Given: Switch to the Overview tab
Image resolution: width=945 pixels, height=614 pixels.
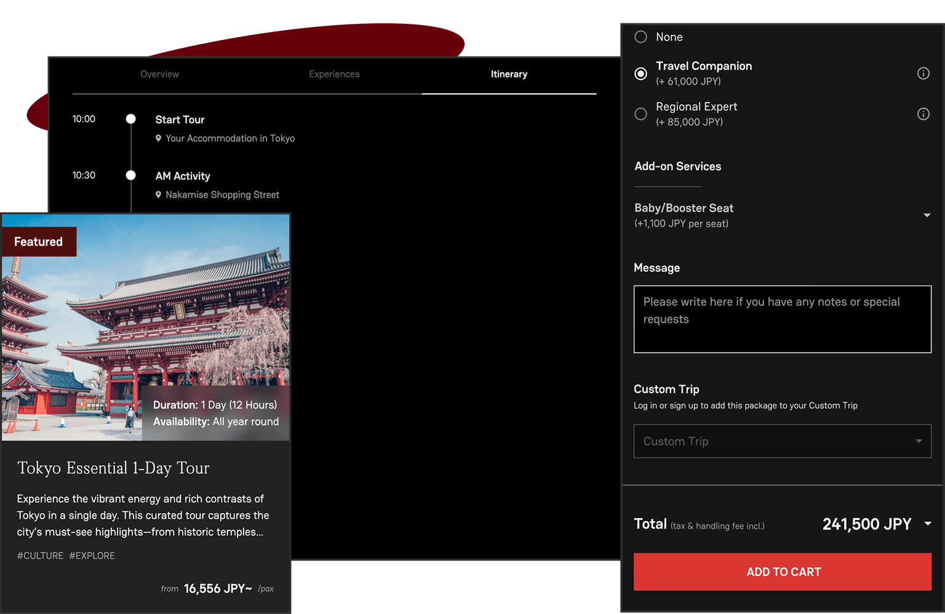Looking at the screenshot, I should point(159,74).
